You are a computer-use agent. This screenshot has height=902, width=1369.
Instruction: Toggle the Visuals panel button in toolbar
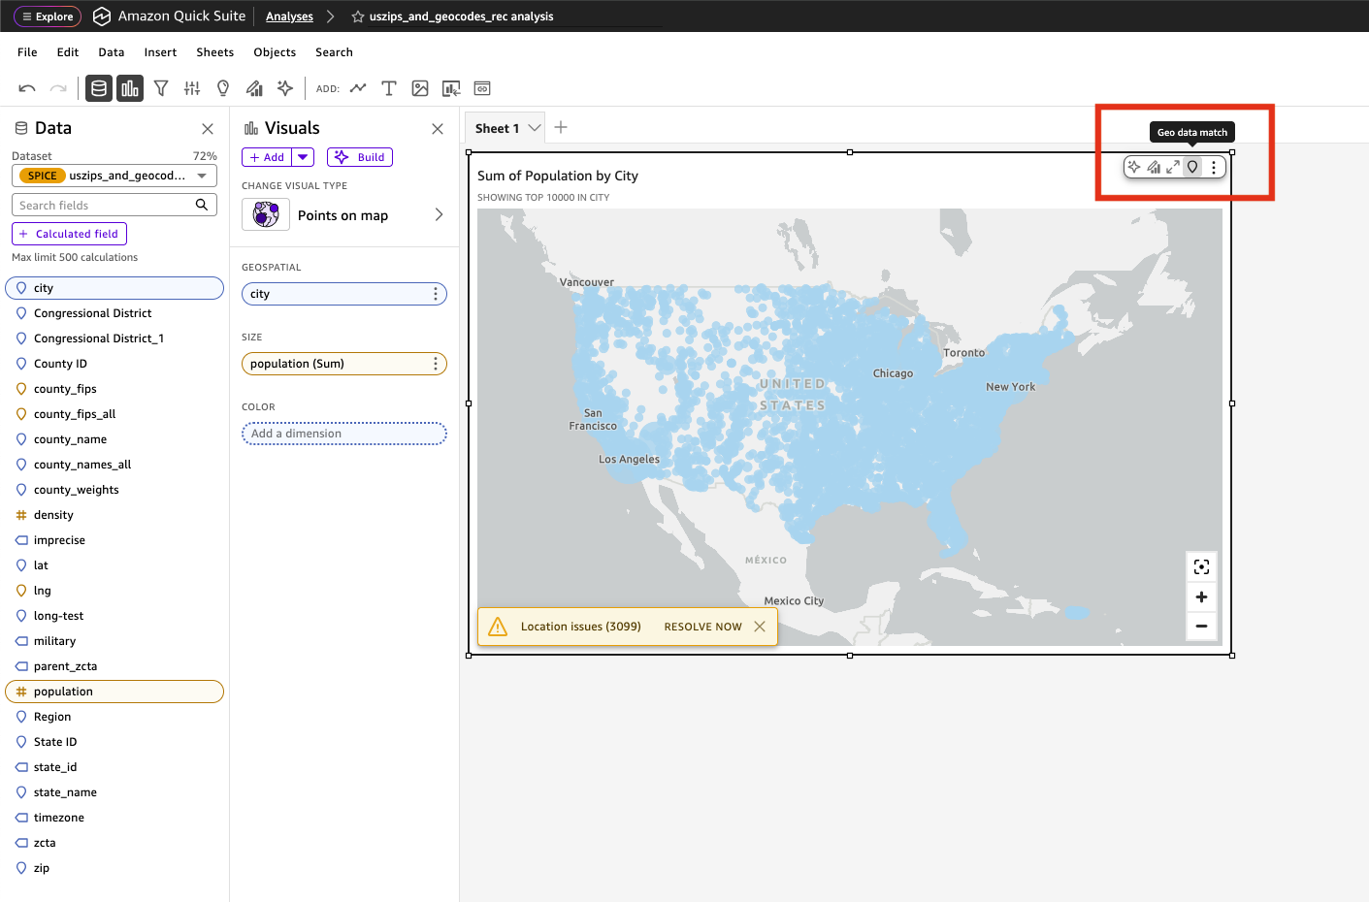coord(130,88)
